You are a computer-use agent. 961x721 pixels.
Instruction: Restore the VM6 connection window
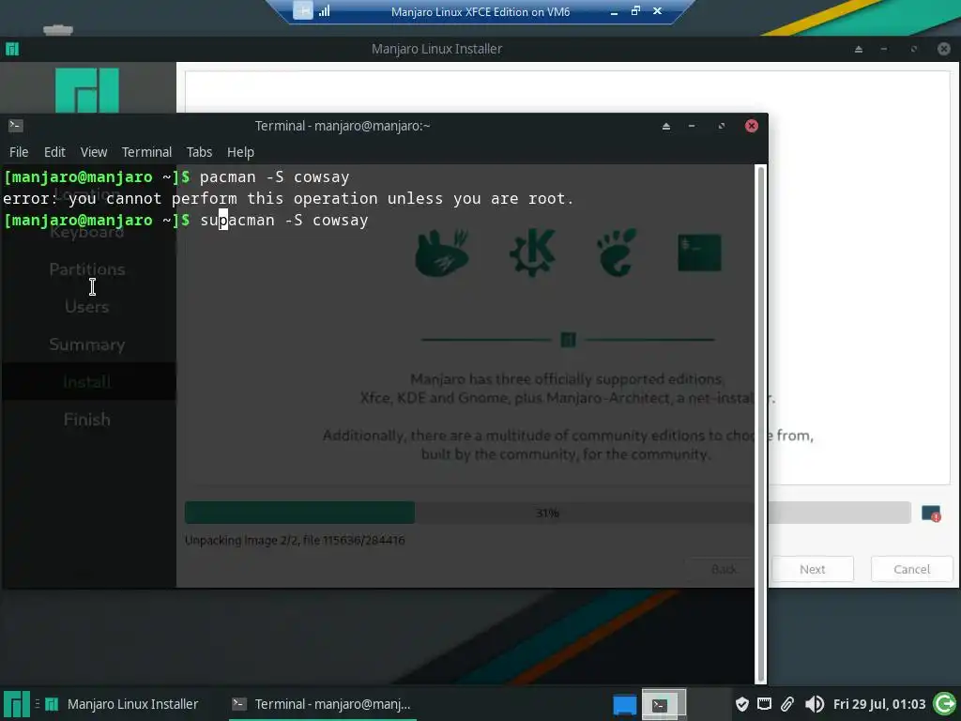pyautogui.click(x=635, y=11)
